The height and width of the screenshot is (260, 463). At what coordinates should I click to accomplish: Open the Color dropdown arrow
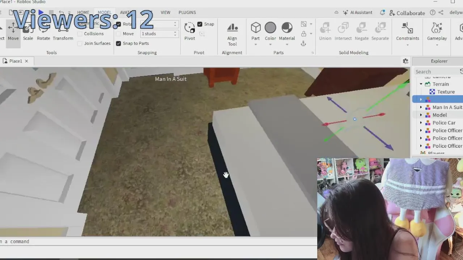(270, 45)
